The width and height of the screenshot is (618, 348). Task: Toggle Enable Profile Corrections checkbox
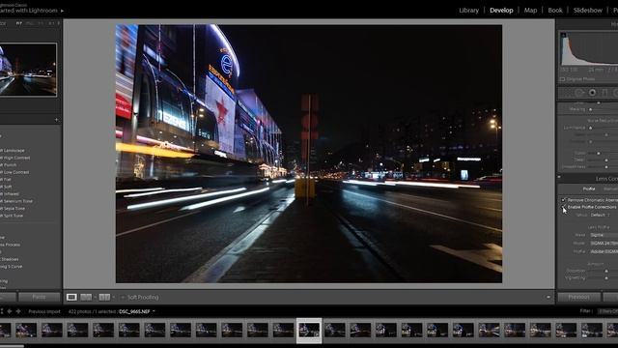[563, 207]
